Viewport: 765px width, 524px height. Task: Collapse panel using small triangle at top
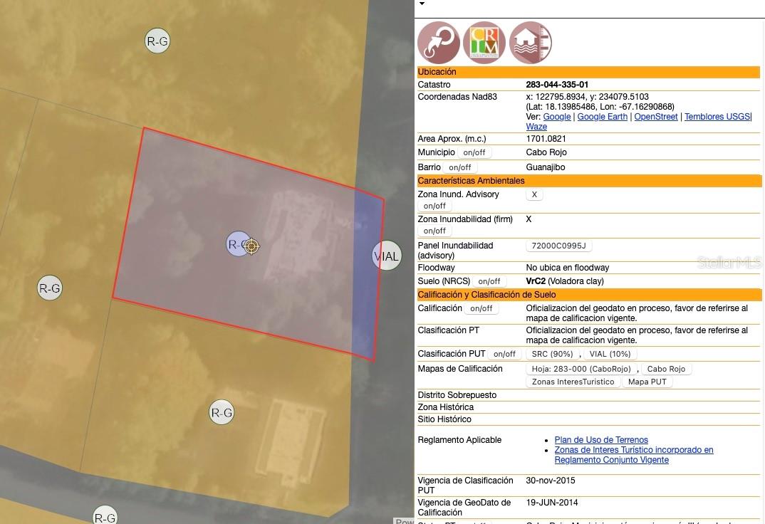(422, 4)
